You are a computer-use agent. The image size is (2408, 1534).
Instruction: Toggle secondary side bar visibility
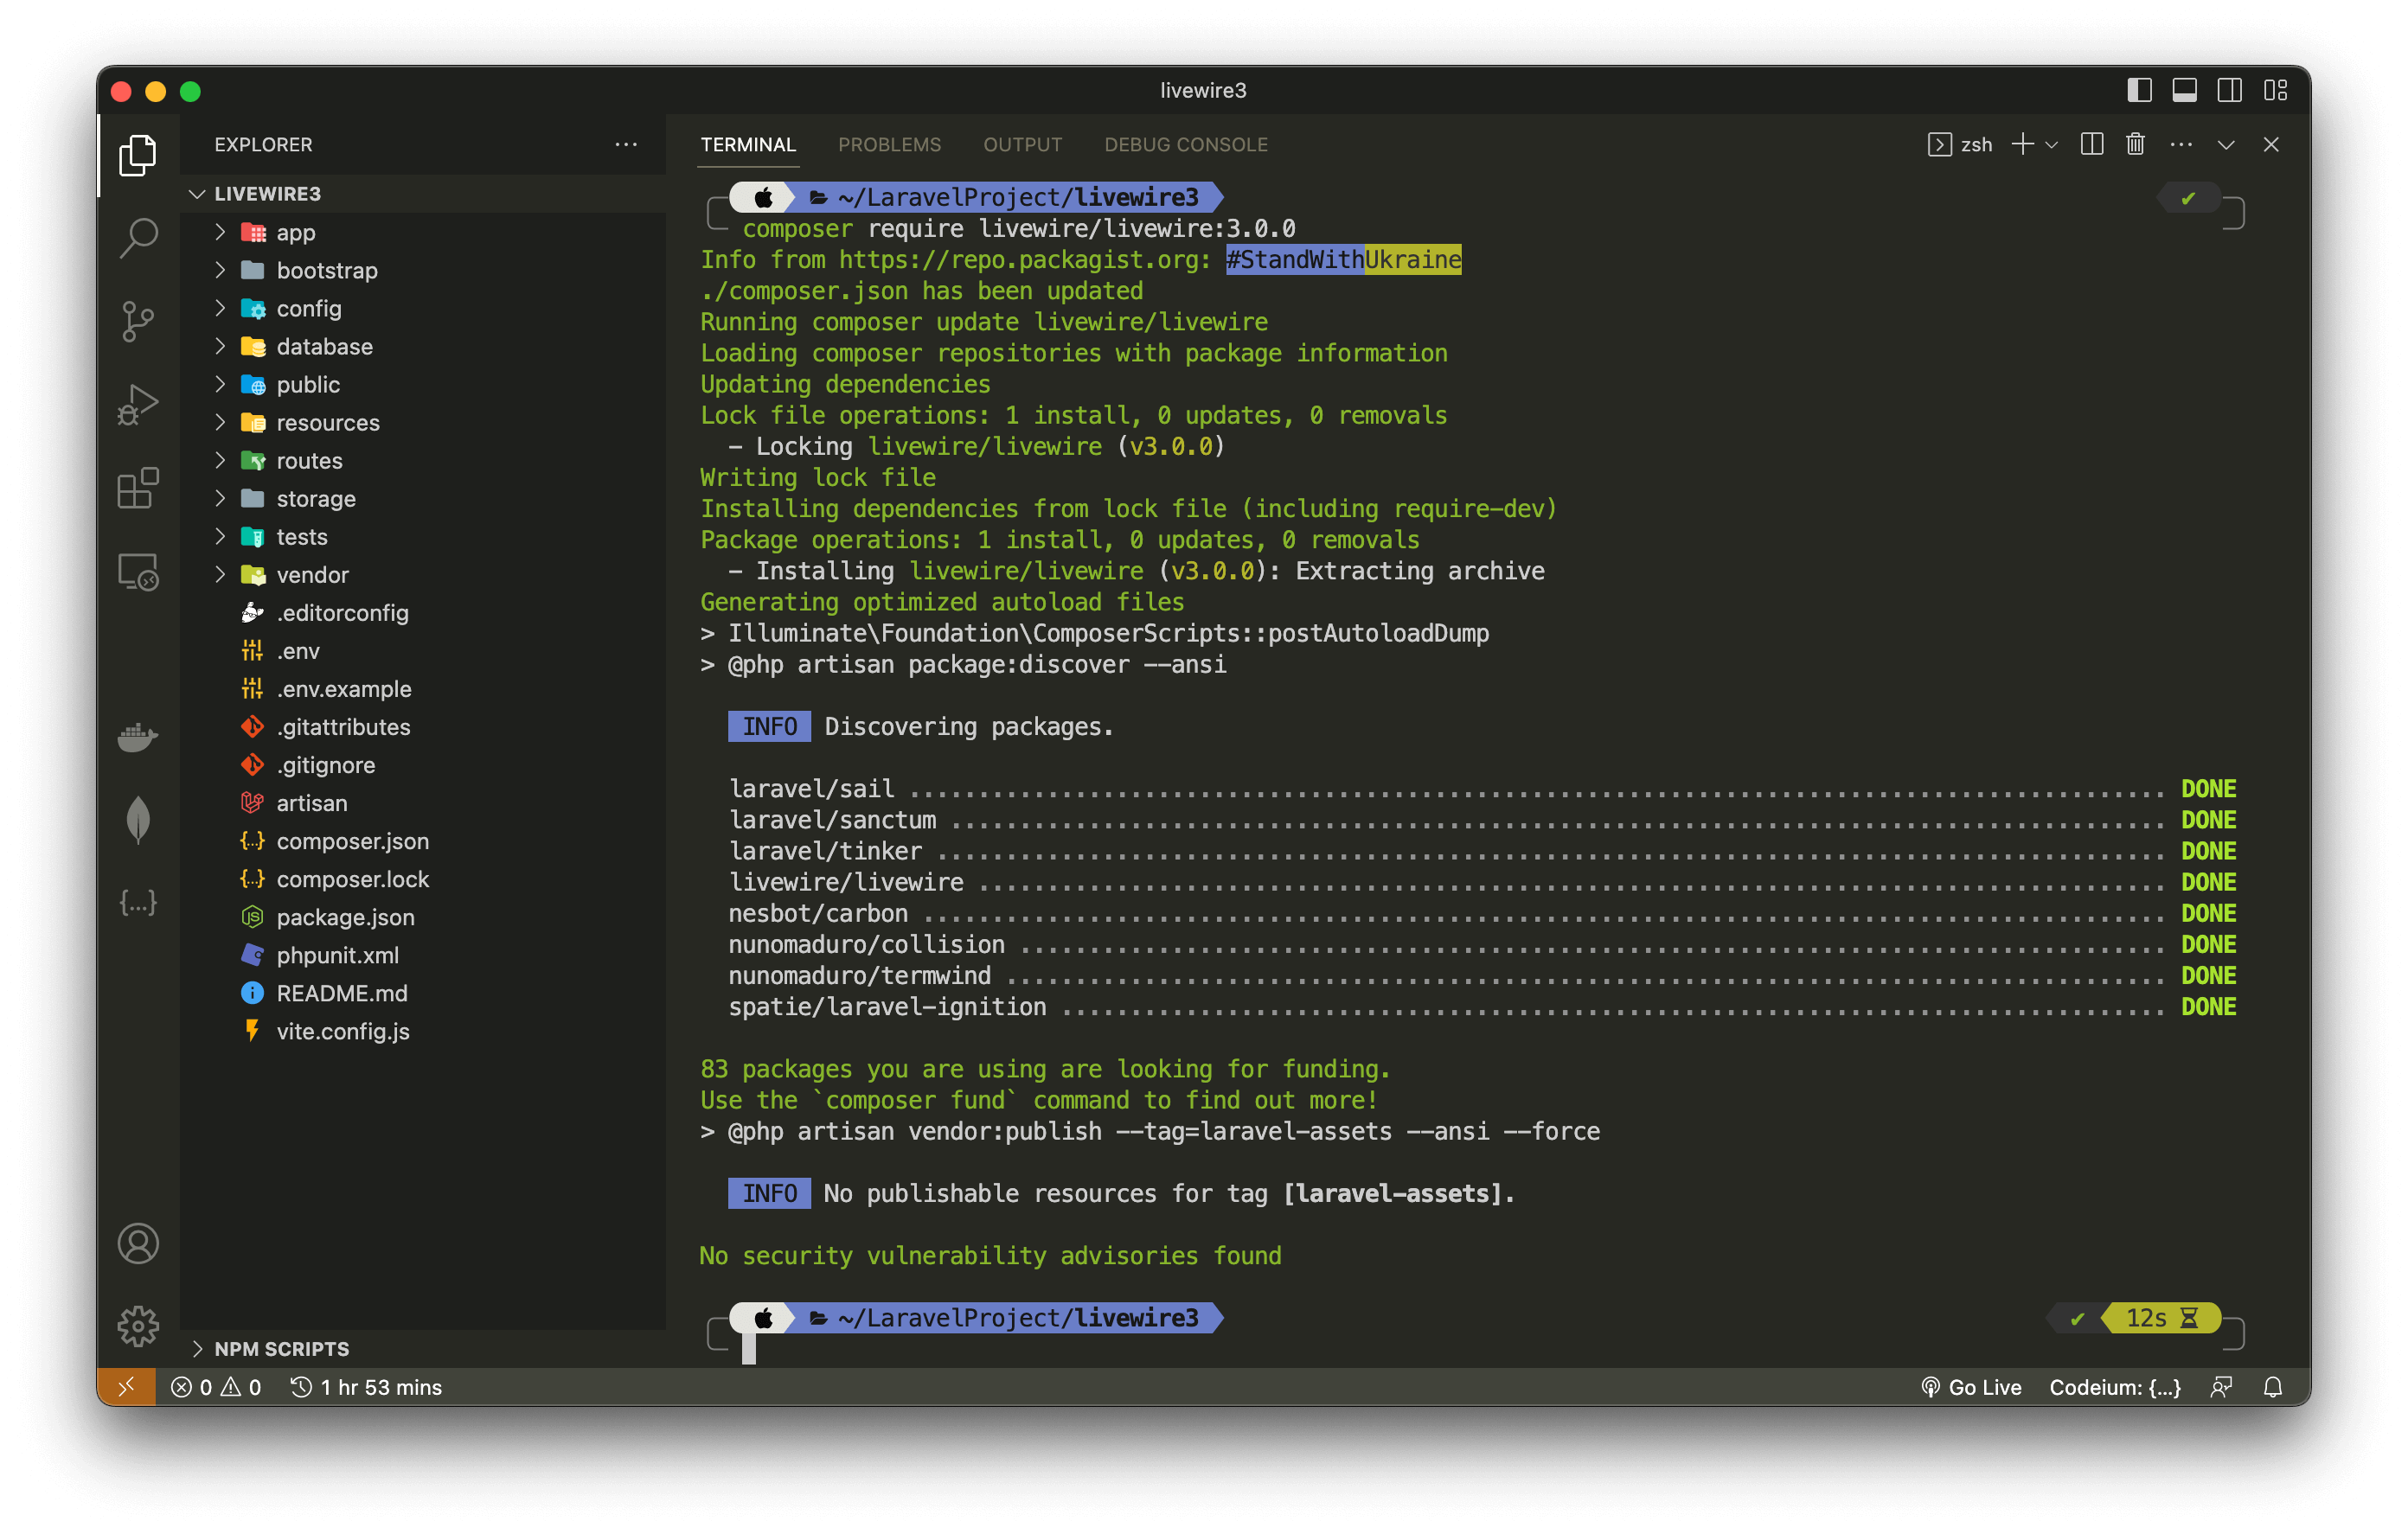(x=2230, y=90)
